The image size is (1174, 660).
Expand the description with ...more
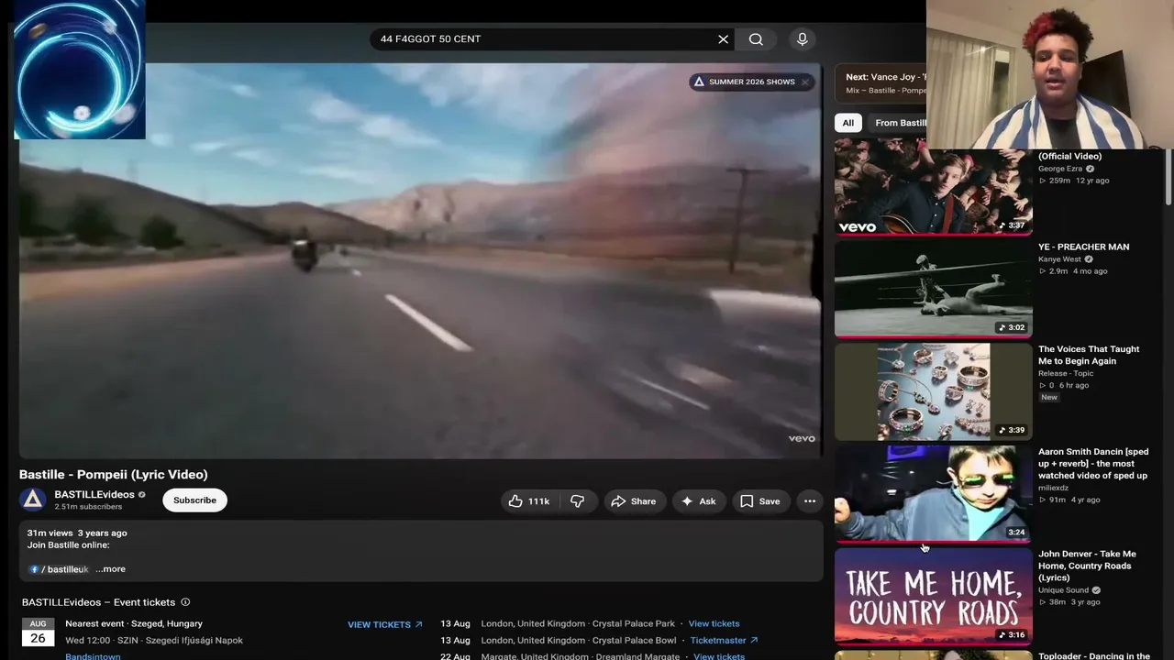point(110,569)
